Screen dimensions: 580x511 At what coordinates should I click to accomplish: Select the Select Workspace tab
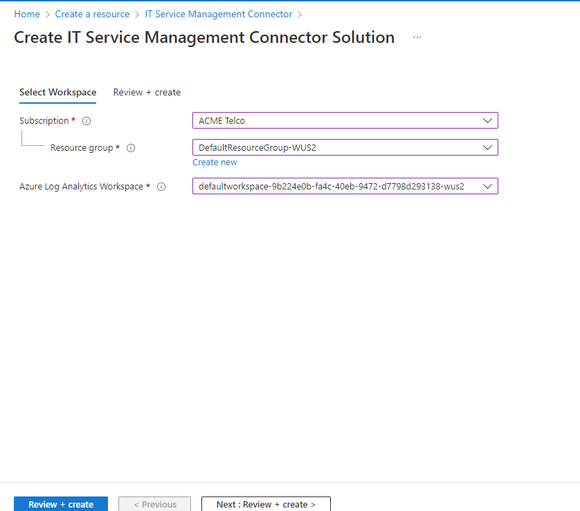(58, 92)
